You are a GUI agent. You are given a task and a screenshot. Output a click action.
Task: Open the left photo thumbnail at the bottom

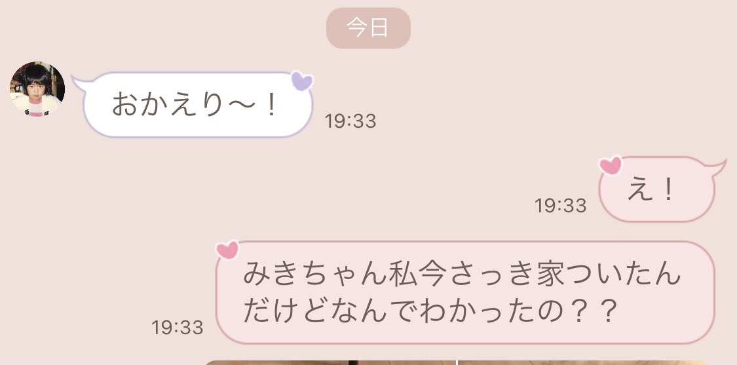[x=329, y=362]
